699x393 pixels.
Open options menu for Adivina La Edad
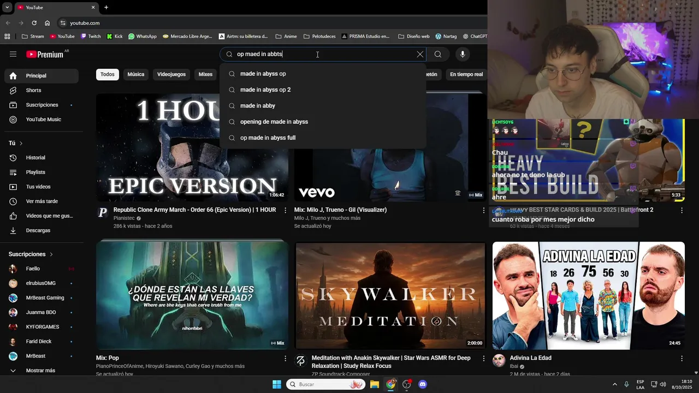682,359
